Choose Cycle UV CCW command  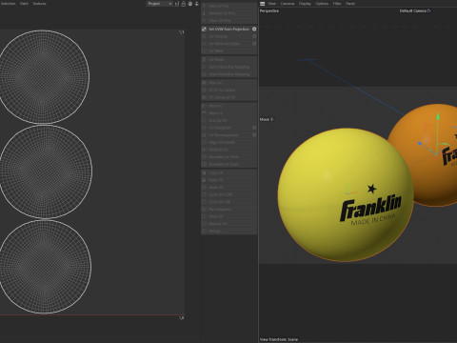[x=229, y=194]
